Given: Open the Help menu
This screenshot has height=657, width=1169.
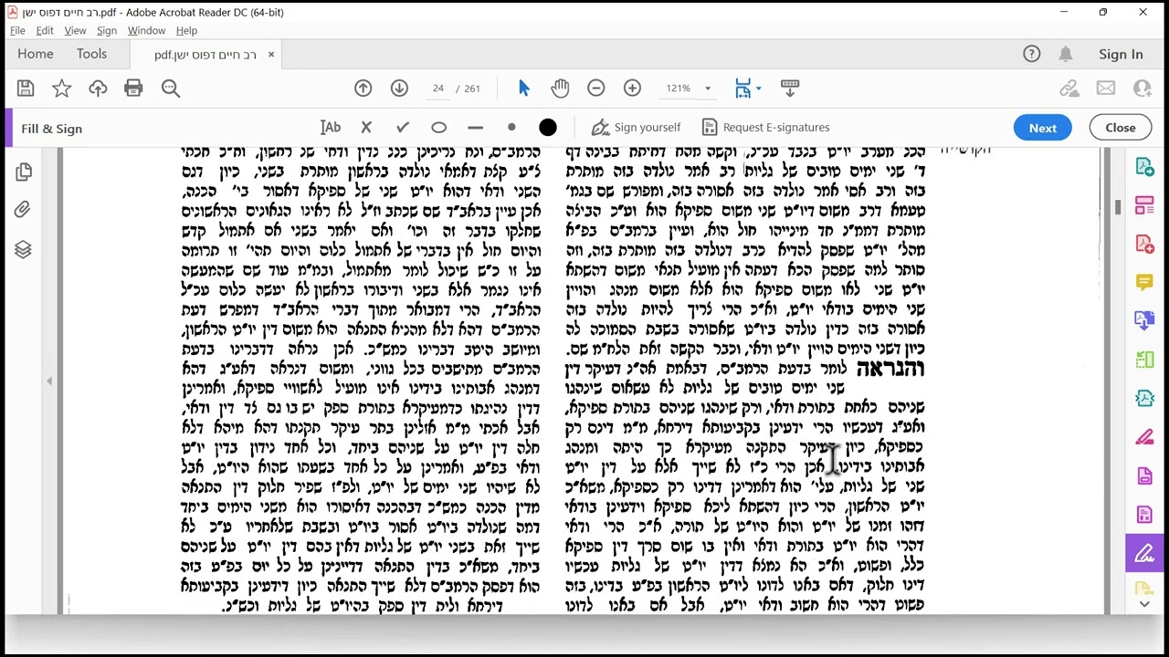Looking at the screenshot, I should (x=186, y=31).
